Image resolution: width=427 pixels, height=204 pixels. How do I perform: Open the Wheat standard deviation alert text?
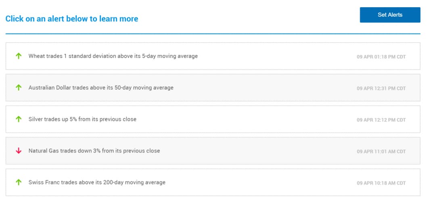(113, 56)
